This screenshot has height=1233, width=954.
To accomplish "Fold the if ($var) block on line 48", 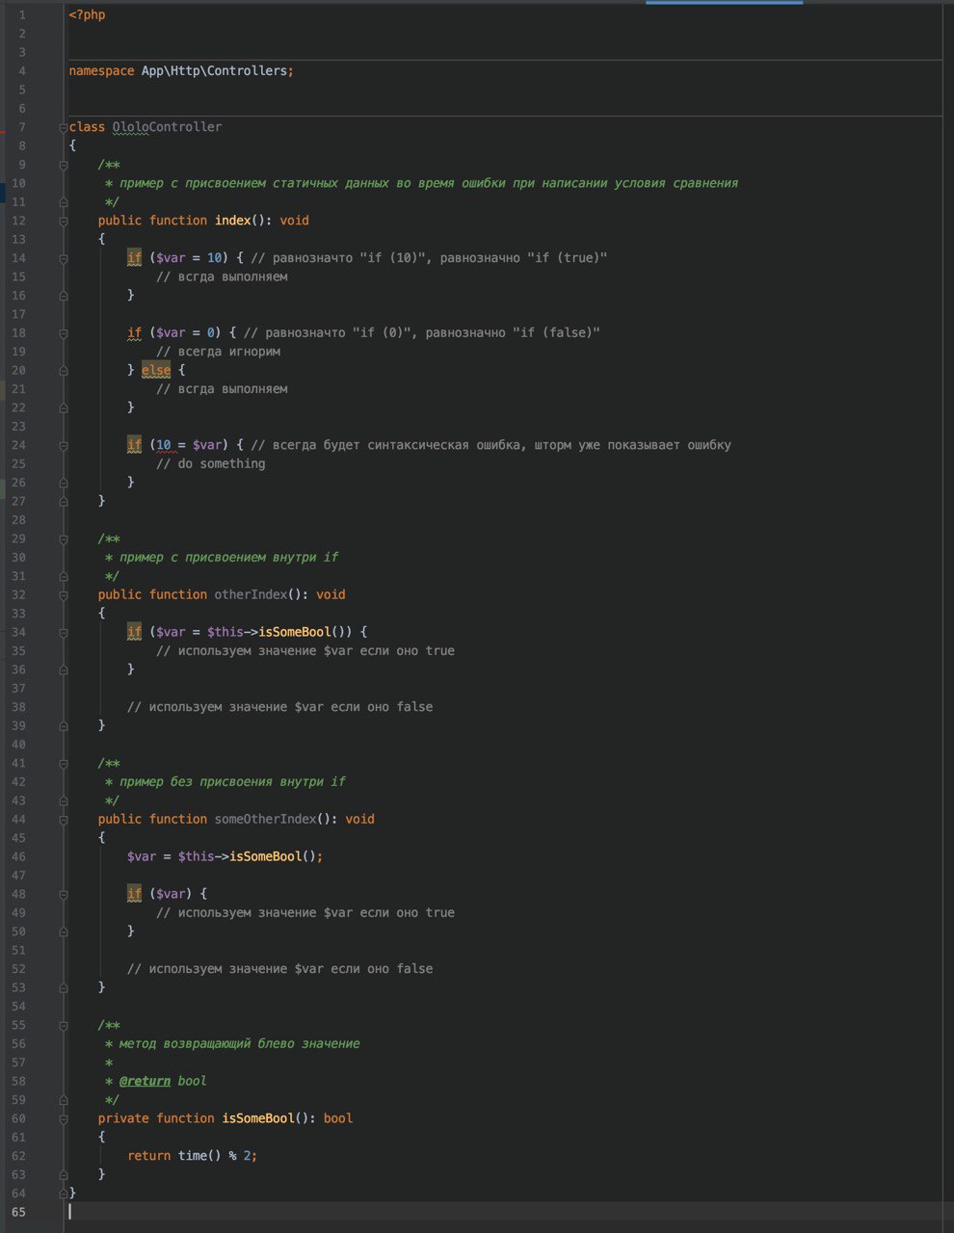I will (64, 895).
